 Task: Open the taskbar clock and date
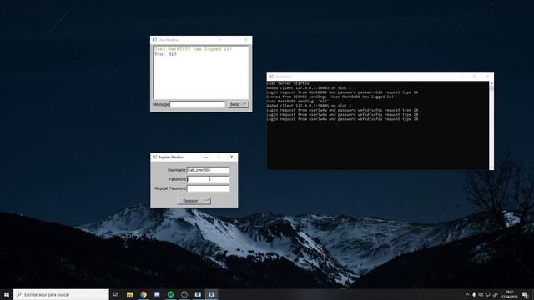[x=509, y=294]
